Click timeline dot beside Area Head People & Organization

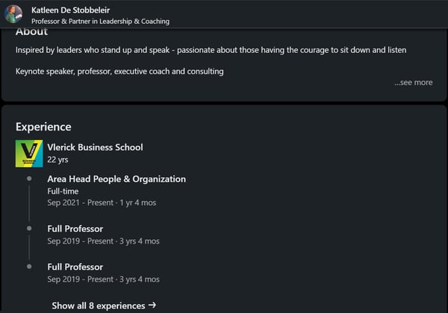[29, 179]
